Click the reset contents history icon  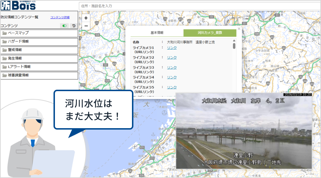[73, 26]
